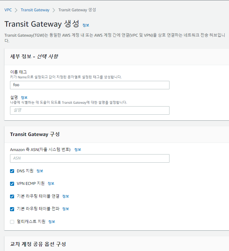
Task: Click the ASN input field
Action: click(x=90, y=158)
